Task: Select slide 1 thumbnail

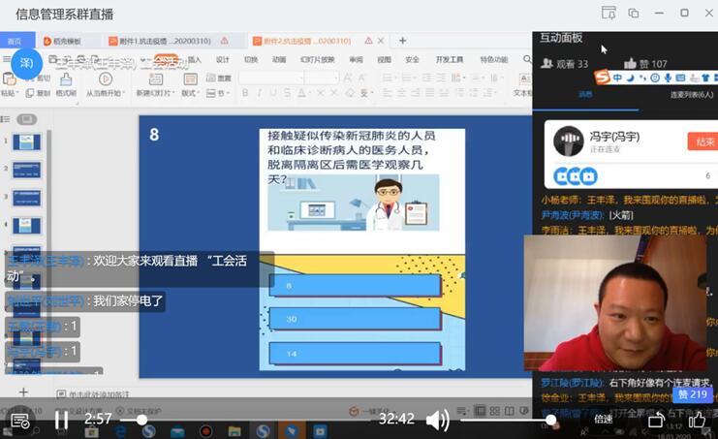Action: 26,141
